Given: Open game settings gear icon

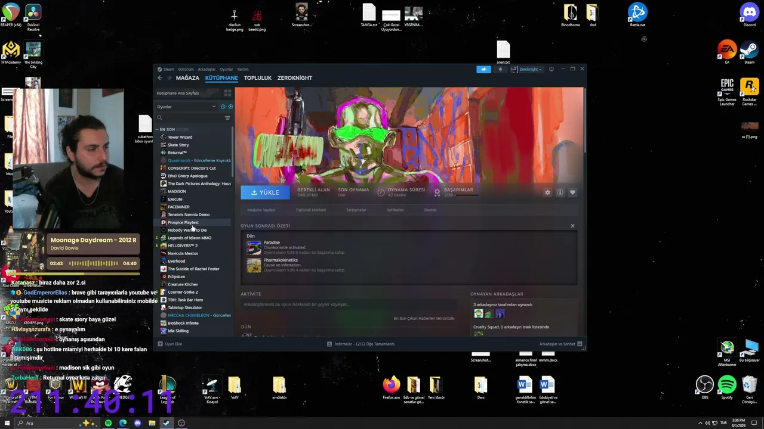Looking at the screenshot, I should pyautogui.click(x=547, y=192).
